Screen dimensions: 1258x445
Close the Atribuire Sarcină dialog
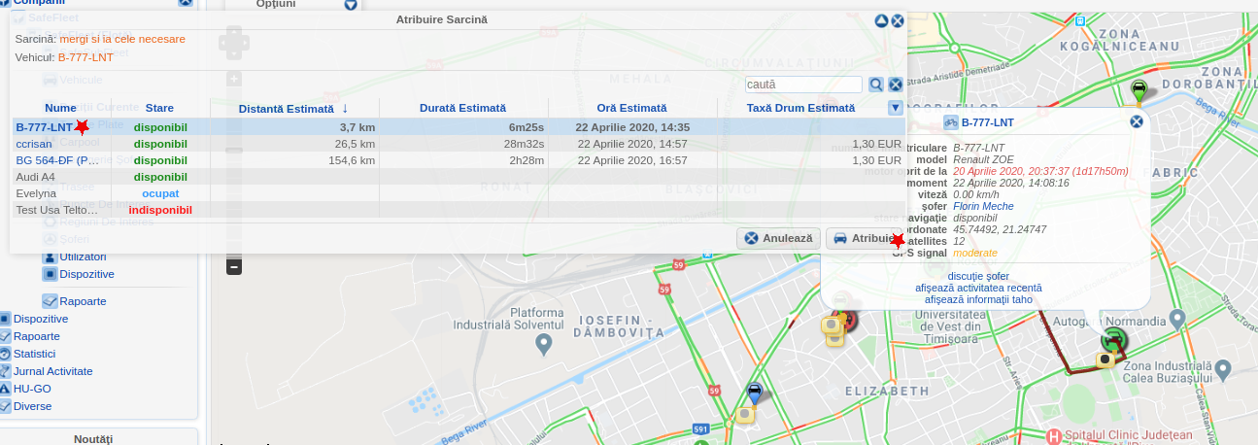tap(898, 20)
